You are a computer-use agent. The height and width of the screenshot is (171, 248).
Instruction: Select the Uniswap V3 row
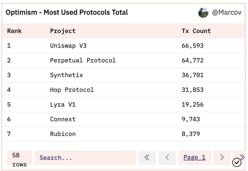coord(123,46)
